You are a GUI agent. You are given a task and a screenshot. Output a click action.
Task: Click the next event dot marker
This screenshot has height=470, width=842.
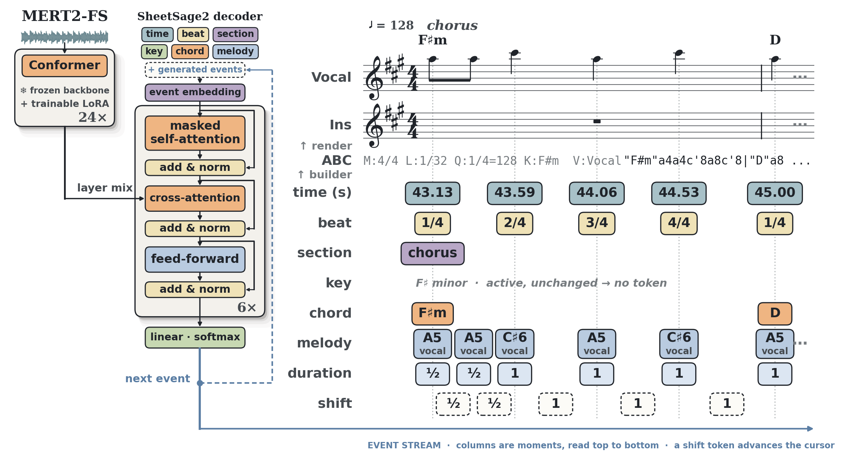[x=200, y=383]
